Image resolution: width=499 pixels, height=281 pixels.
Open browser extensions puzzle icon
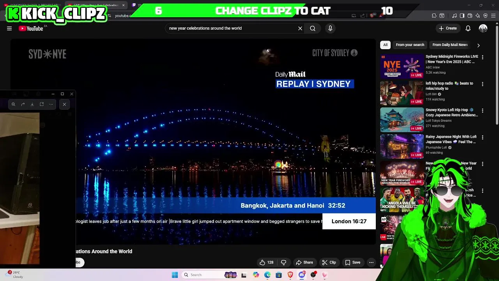434,16
